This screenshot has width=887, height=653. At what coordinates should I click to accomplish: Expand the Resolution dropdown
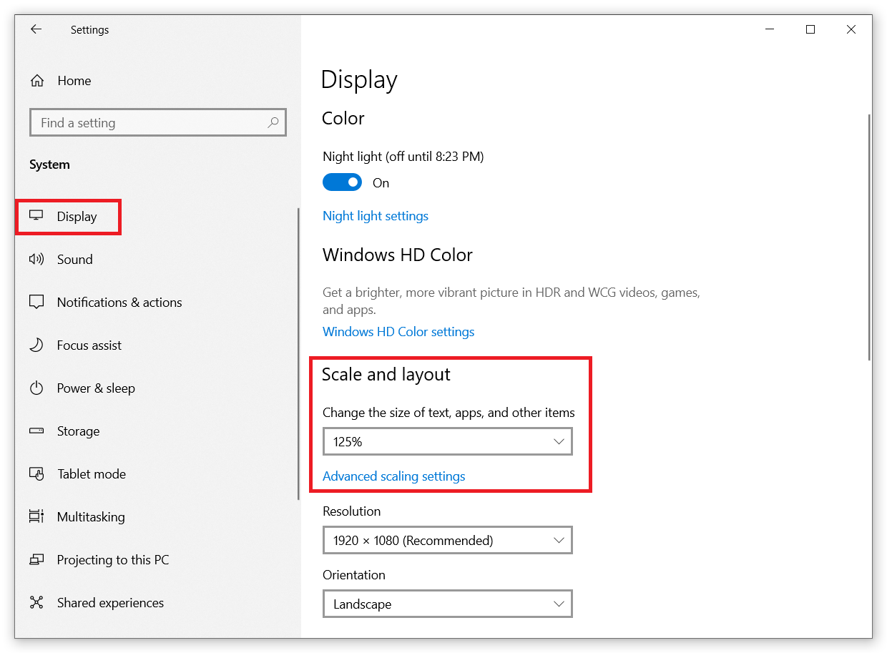[x=447, y=540]
